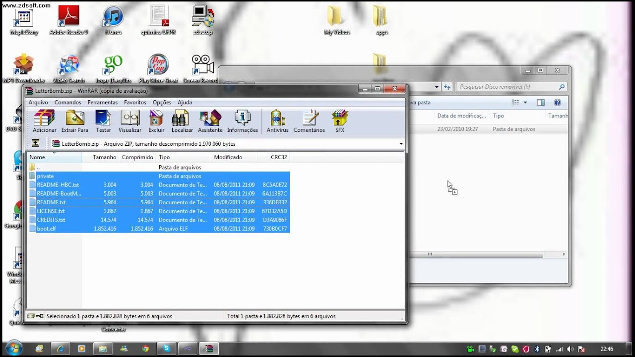Select the README.txt file
The height and width of the screenshot is (357, 635).
[159, 202]
